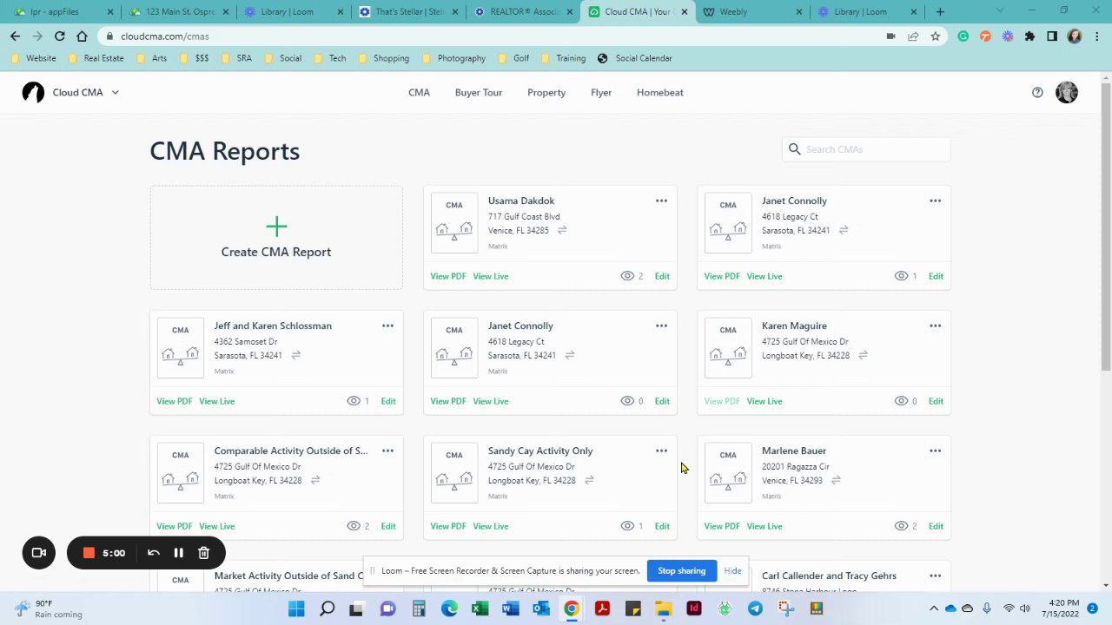The width and height of the screenshot is (1112, 625).
Task: Open Word from the taskbar
Action: coord(510,609)
